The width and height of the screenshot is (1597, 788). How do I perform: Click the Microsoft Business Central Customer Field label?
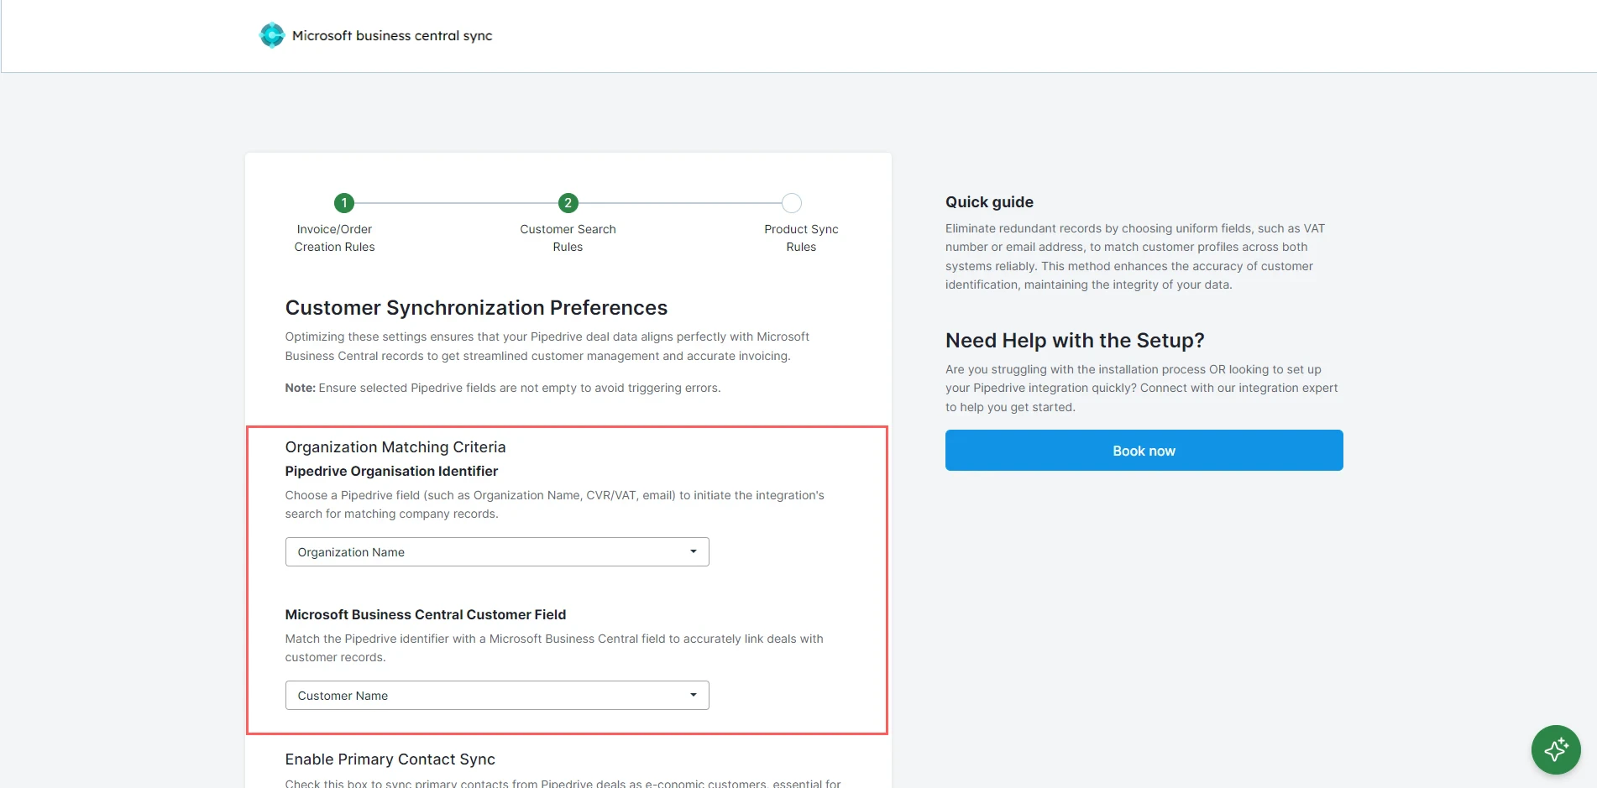coord(426,615)
